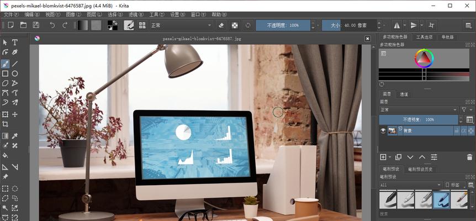Screen dimensions: 476x221
Task: Select the Calligraphy tool
Action: 14,52
